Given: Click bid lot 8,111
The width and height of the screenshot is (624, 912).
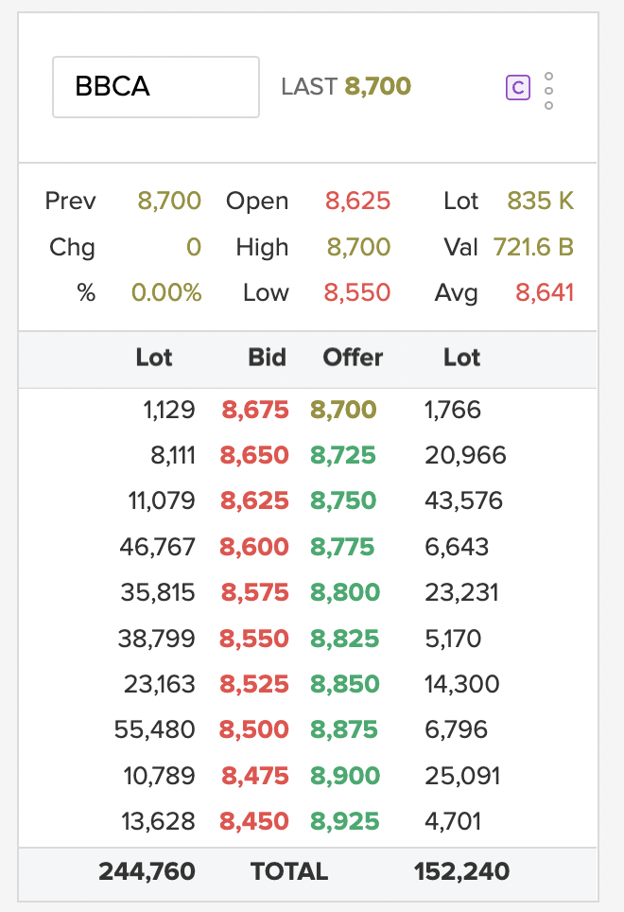Looking at the screenshot, I should click(x=173, y=455).
